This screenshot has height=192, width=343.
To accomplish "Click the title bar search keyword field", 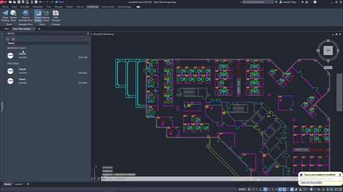I will (258, 2).
